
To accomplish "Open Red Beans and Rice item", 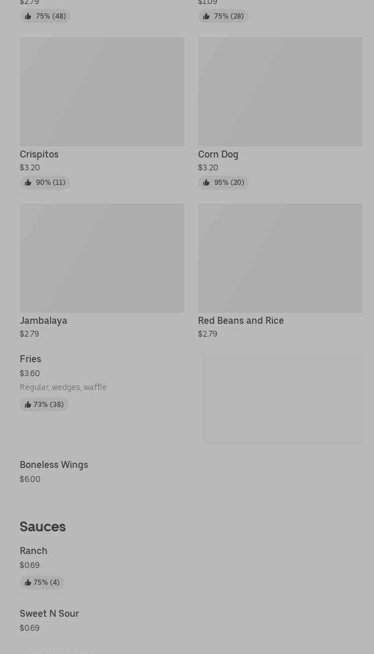I will [240, 321].
